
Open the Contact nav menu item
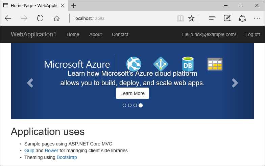120,34
